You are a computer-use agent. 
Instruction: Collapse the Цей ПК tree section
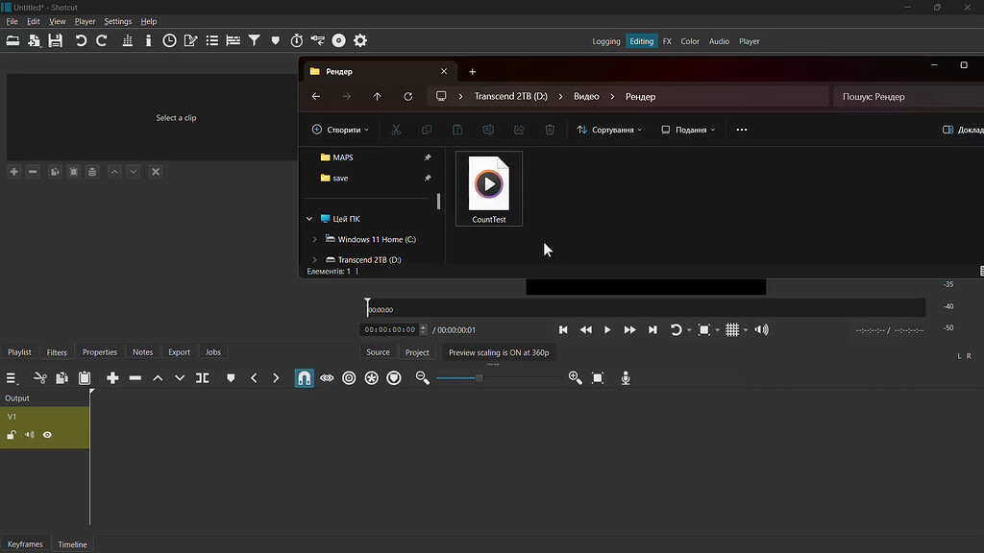point(307,218)
